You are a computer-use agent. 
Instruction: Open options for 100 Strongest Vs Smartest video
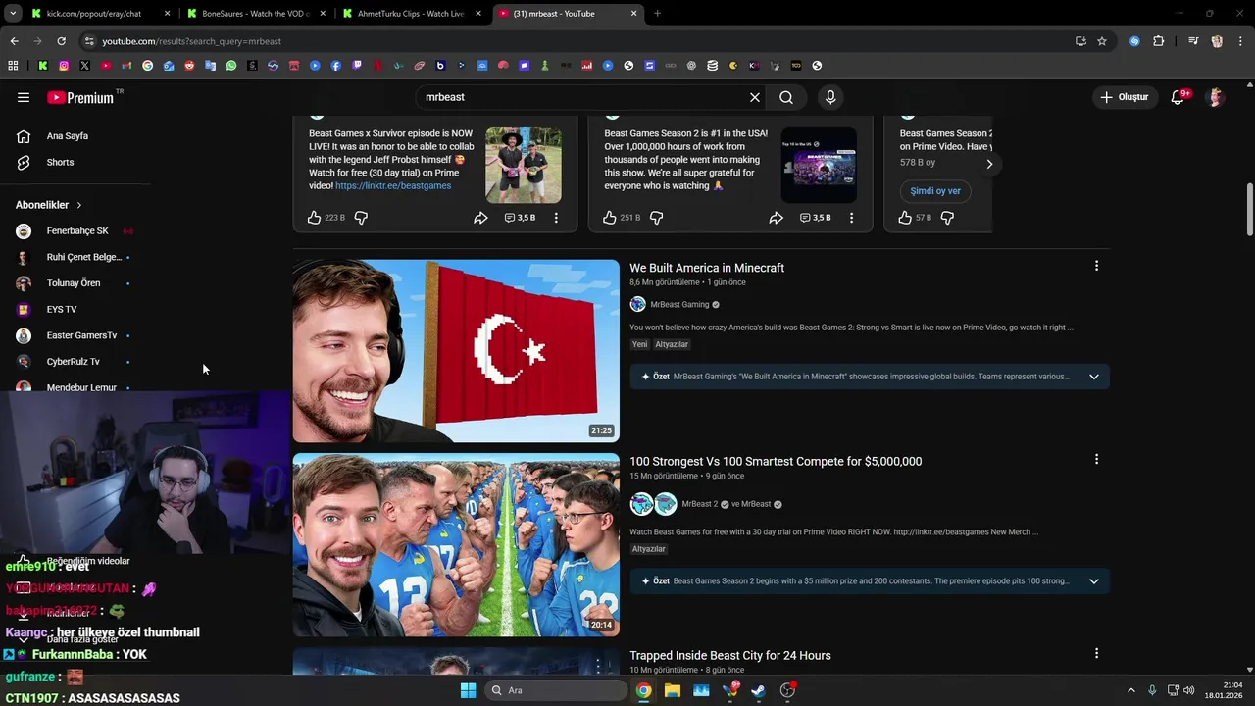click(x=1096, y=459)
